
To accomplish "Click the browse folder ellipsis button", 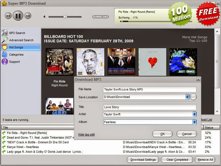I will [x=193, y=97].
